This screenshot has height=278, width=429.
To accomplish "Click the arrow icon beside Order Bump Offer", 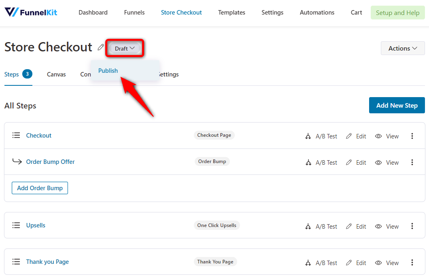I will (17, 161).
